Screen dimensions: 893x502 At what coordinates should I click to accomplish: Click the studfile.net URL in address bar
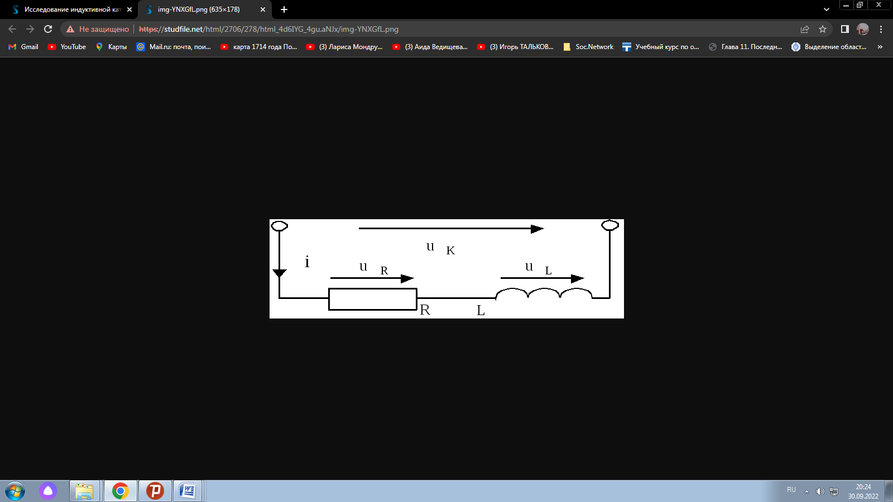click(x=268, y=29)
